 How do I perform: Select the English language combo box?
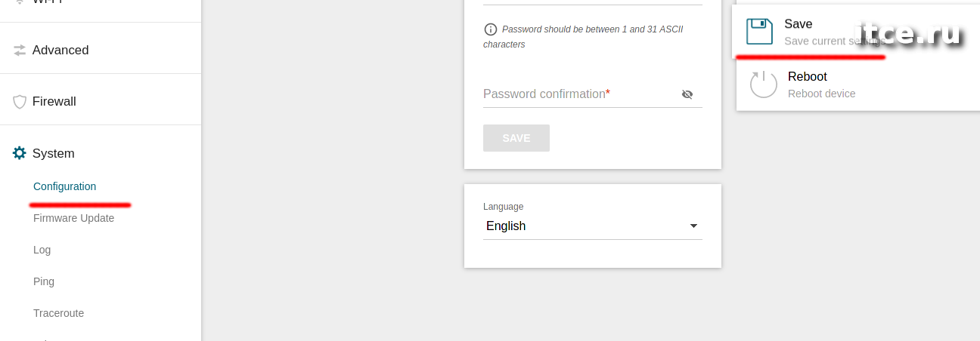[593, 226]
